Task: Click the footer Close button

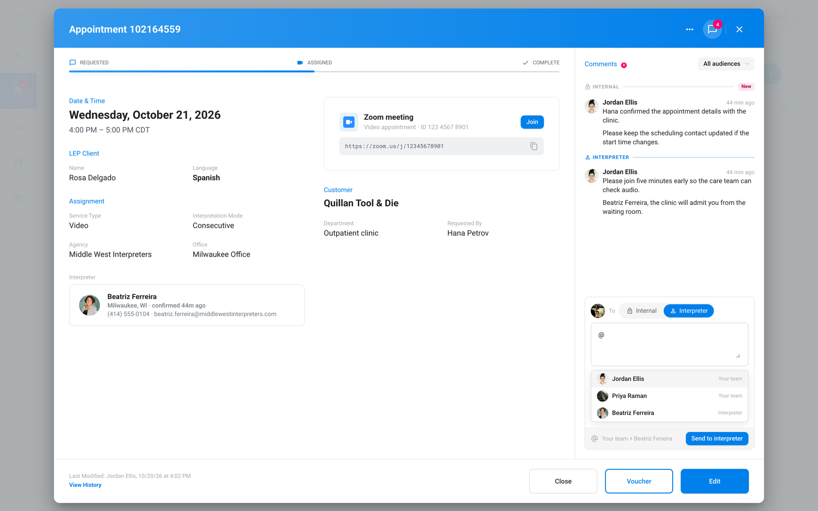Action: point(563,481)
